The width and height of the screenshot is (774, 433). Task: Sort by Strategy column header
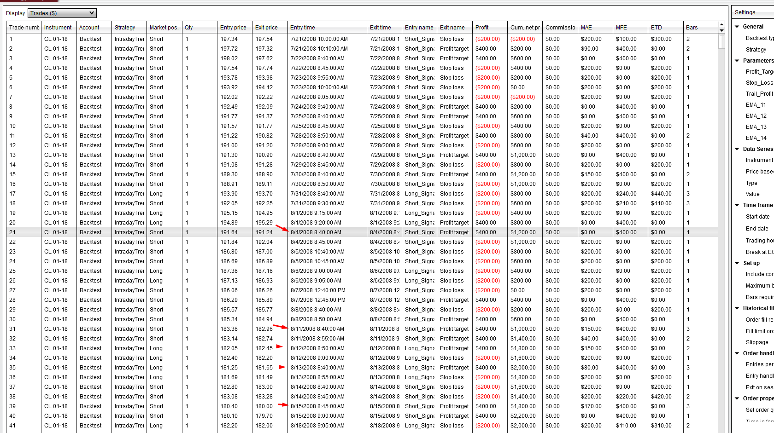click(x=129, y=28)
